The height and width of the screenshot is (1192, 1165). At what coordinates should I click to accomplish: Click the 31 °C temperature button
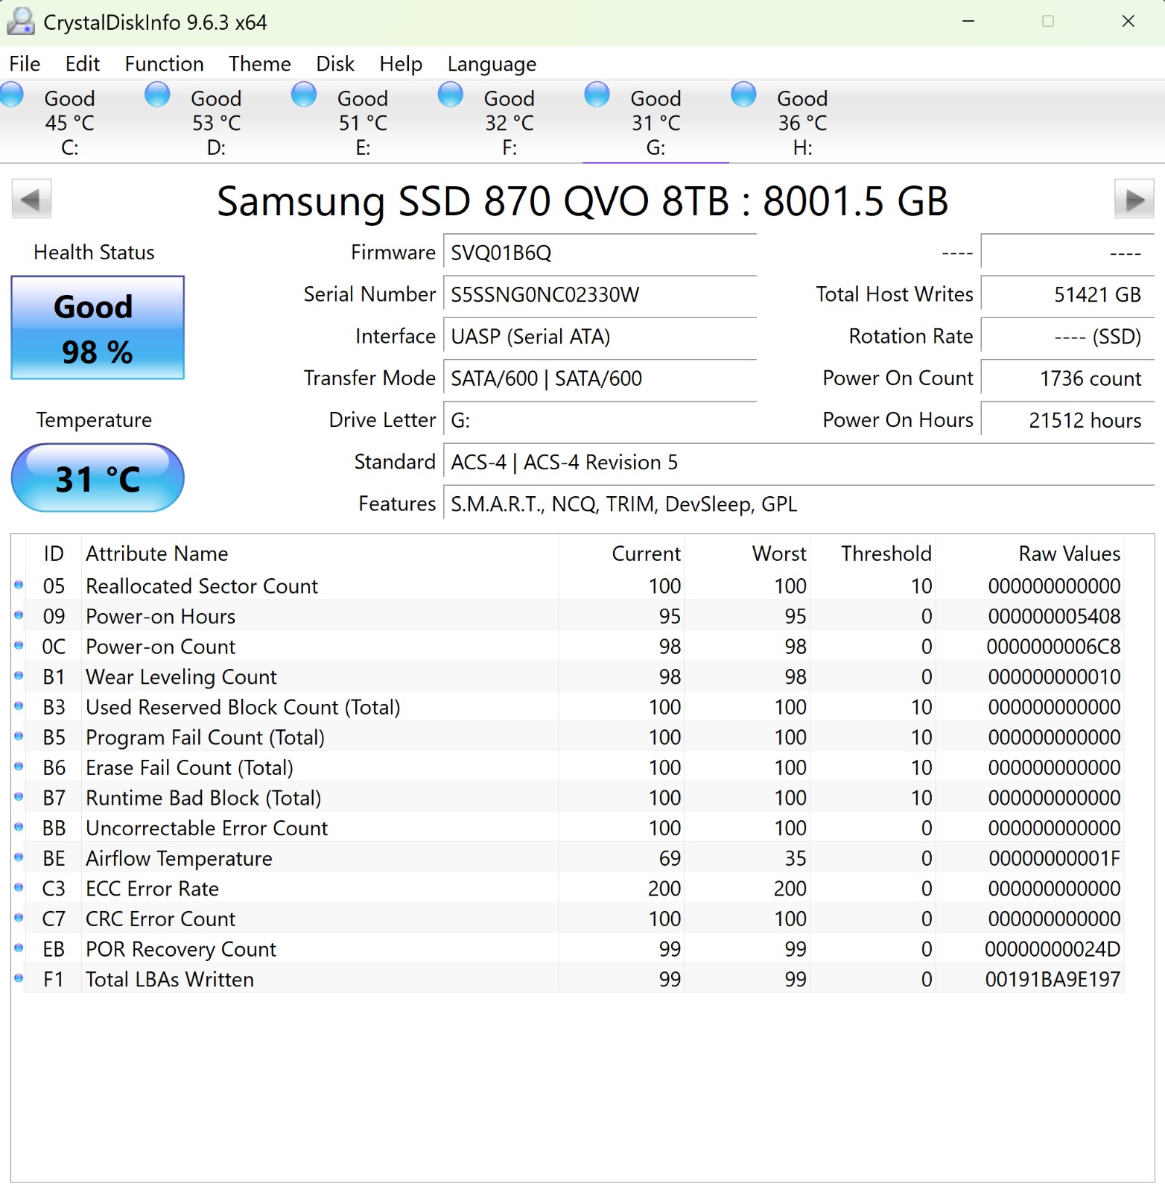pos(98,478)
